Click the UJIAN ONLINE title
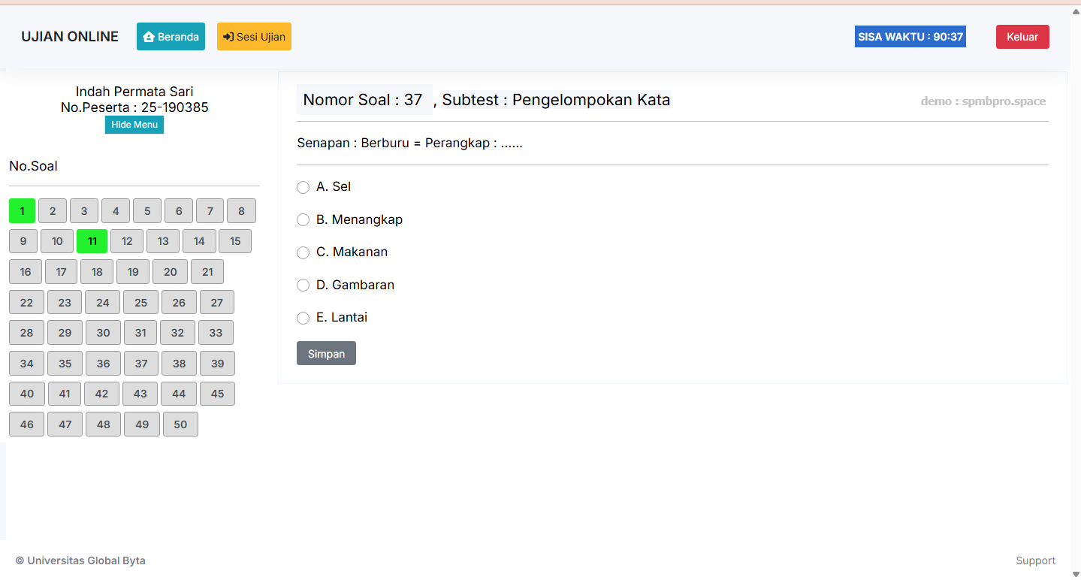The height and width of the screenshot is (580, 1081). click(70, 36)
